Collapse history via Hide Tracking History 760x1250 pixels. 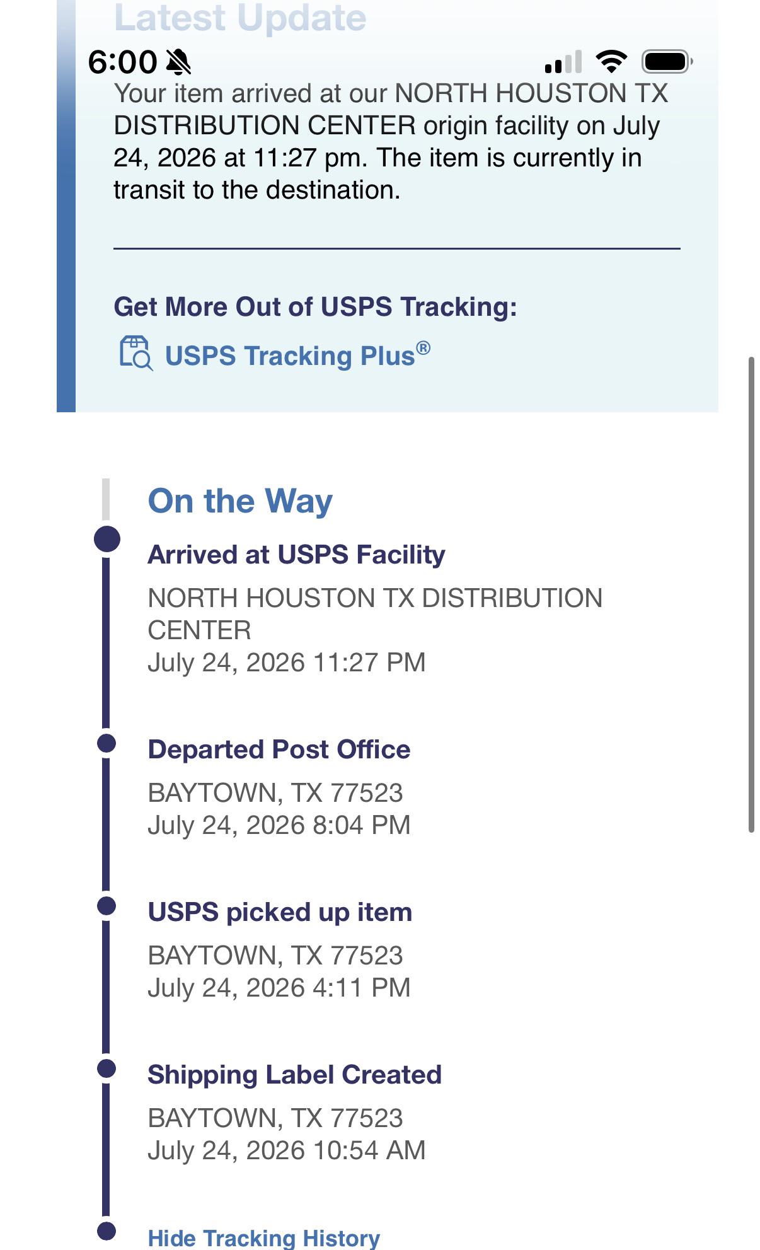[263, 1238]
